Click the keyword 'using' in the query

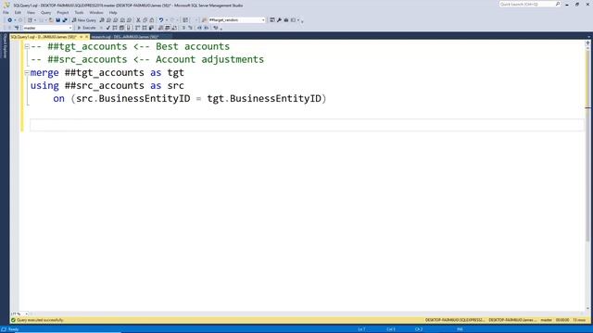coord(44,86)
